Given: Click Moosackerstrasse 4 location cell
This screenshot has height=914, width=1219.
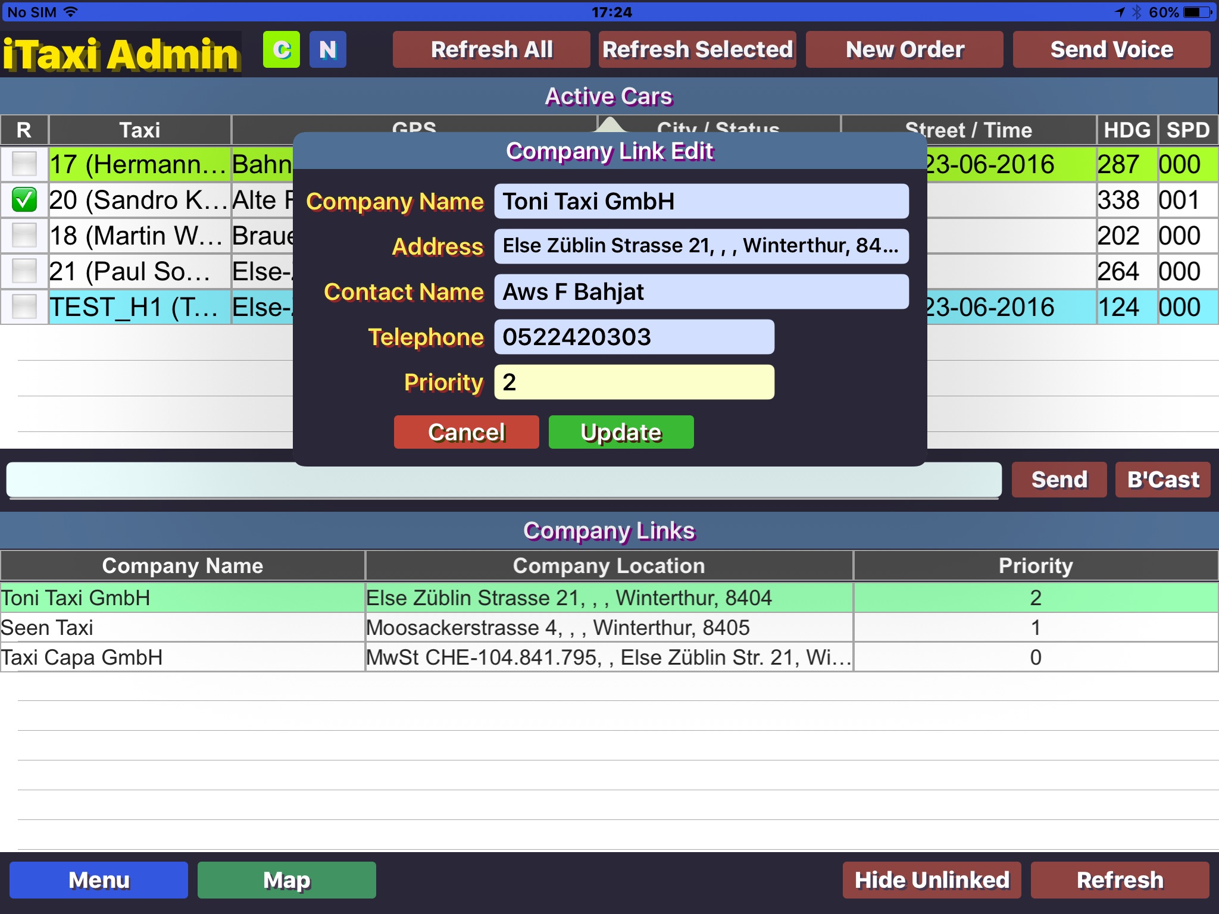Looking at the screenshot, I should pyautogui.click(x=609, y=627).
